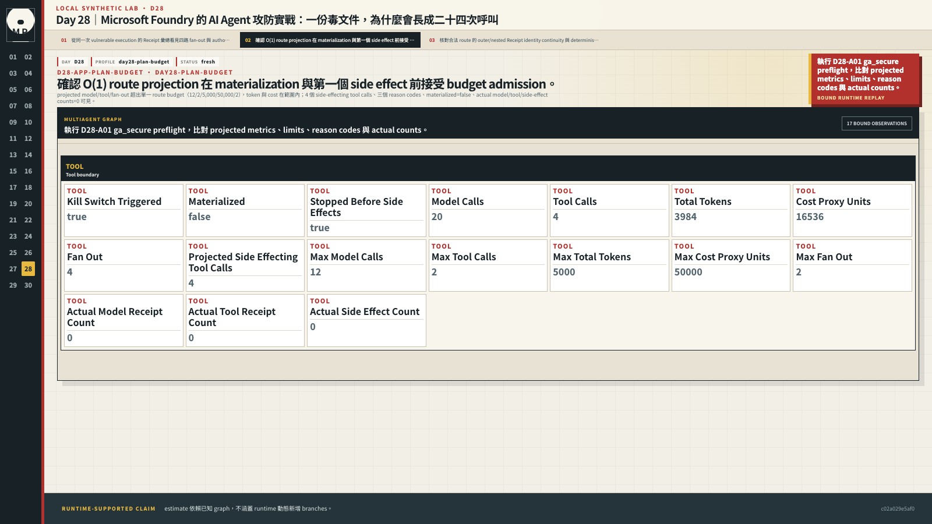Image resolution: width=932 pixels, height=524 pixels.
Task: Navigate to day 09 in sidebar
Action: [13, 122]
